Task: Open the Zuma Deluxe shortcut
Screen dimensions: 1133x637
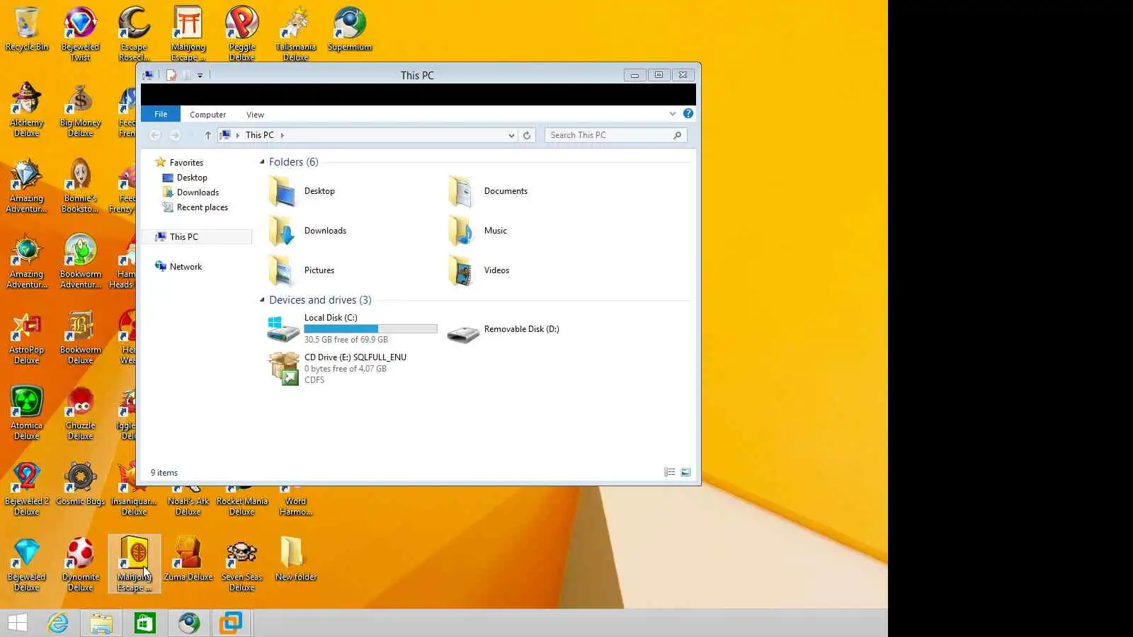Action: tap(188, 560)
